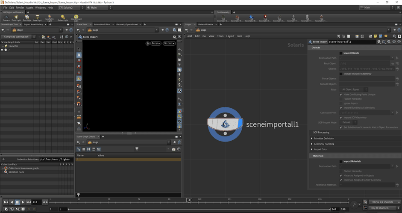Check Include Invisible Geometry
The height and width of the screenshot is (213, 402).
(x=341, y=74)
